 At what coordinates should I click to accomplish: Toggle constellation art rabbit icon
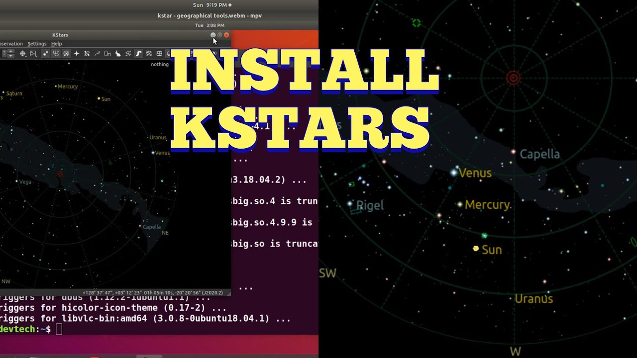tap(118, 53)
